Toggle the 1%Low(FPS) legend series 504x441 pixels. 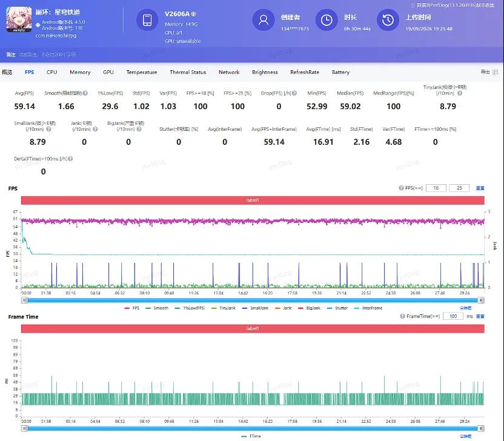click(x=190, y=308)
